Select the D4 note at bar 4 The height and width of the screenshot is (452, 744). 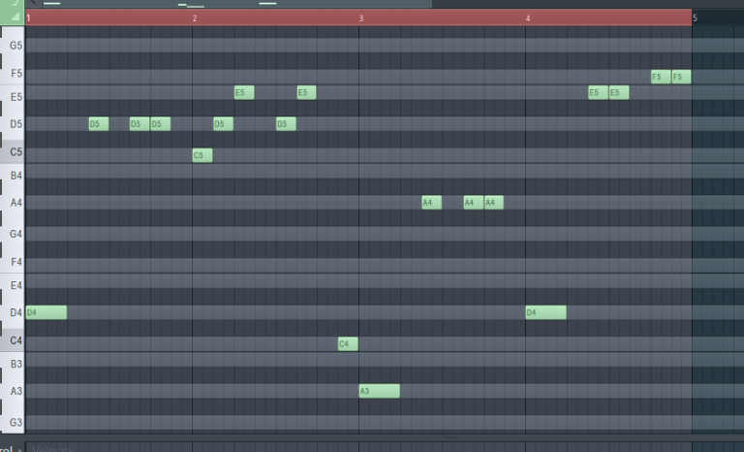tap(546, 312)
